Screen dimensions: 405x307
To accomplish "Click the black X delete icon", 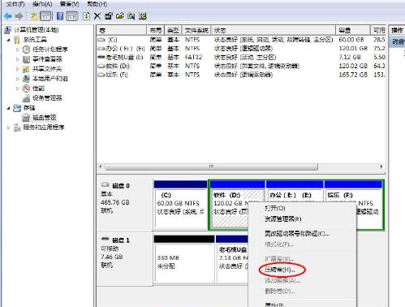I will point(97,16).
